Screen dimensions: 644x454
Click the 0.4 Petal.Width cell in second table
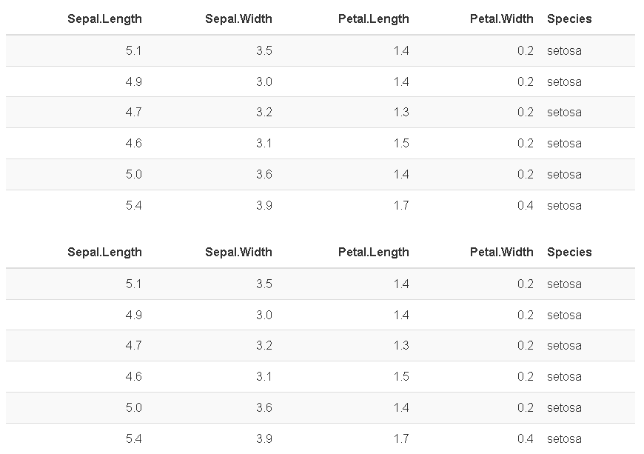pos(526,438)
